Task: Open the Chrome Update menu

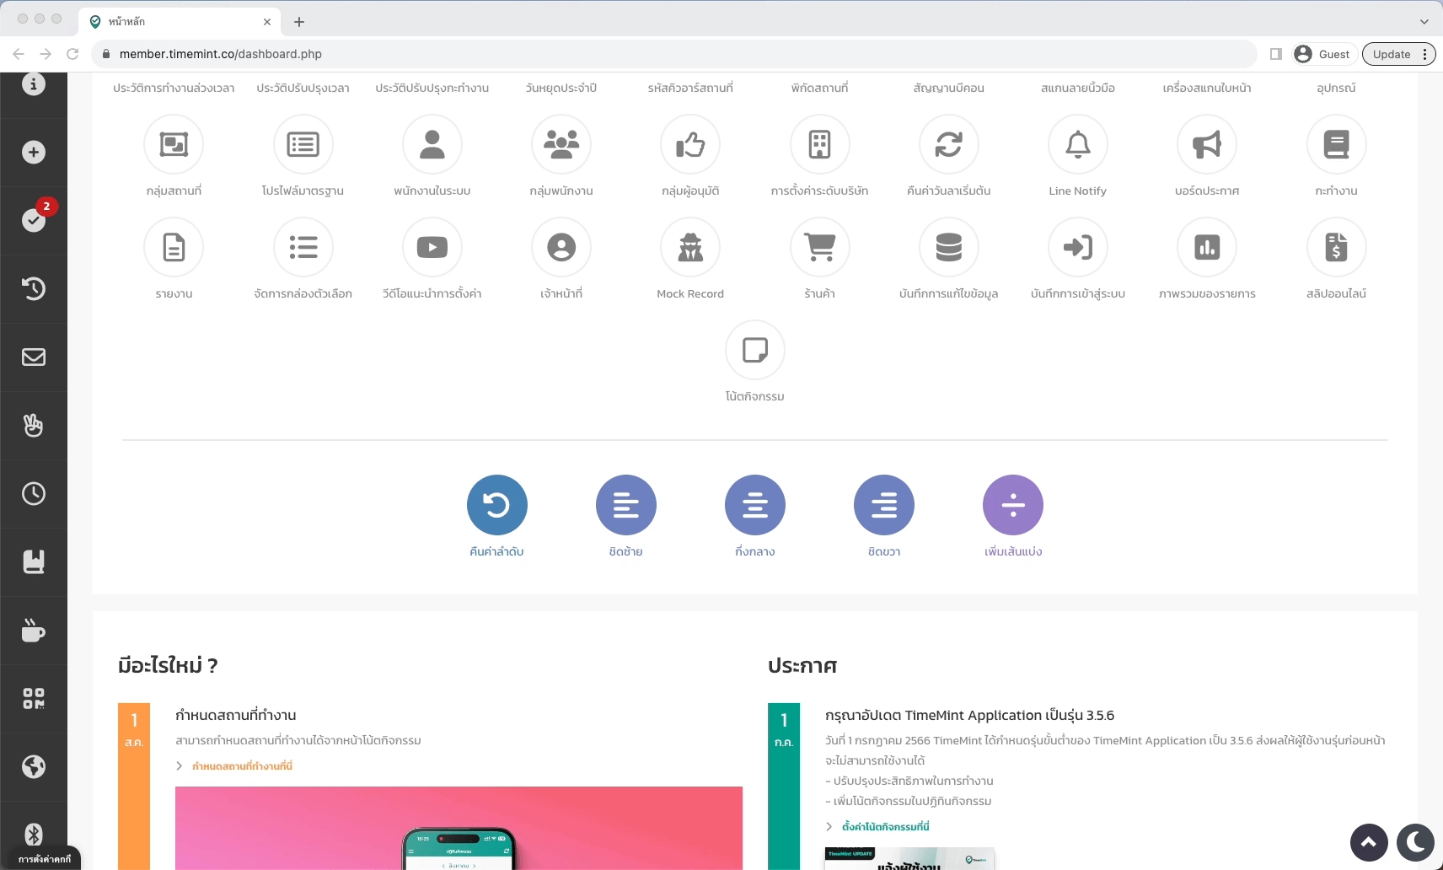Action: (x=1398, y=54)
